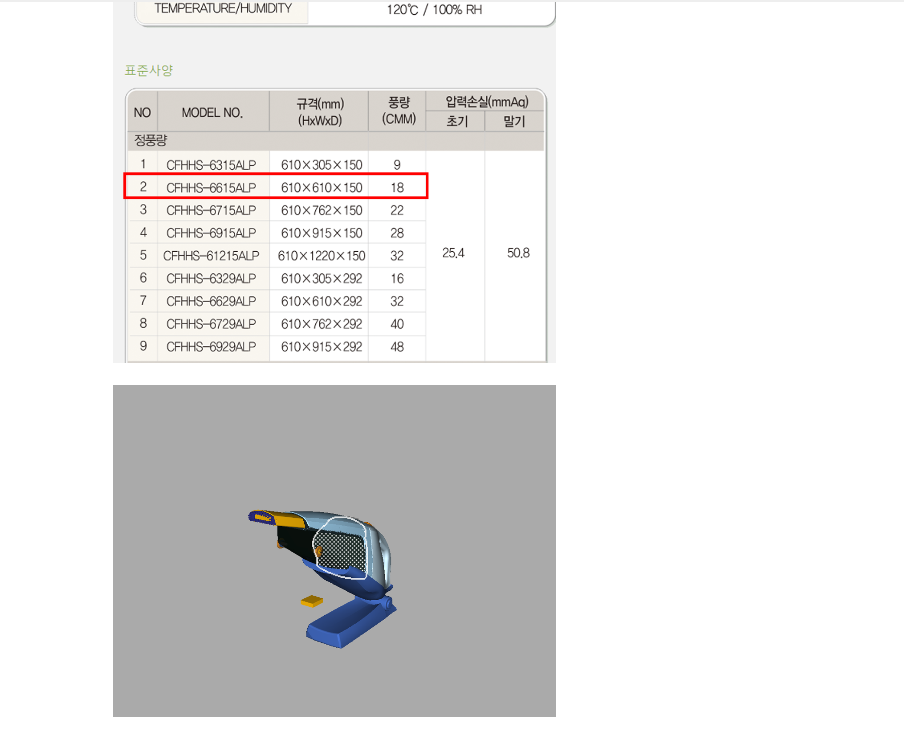Image resolution: width=904 pixels, height=740 pixels.
Task: Click the MODEL NO. column header
Action: [212, 112]
